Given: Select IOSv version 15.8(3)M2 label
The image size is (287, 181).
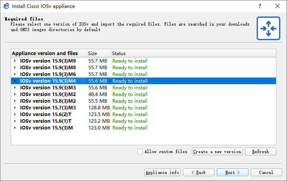Looking at the screenshot, I should point(48,101).
